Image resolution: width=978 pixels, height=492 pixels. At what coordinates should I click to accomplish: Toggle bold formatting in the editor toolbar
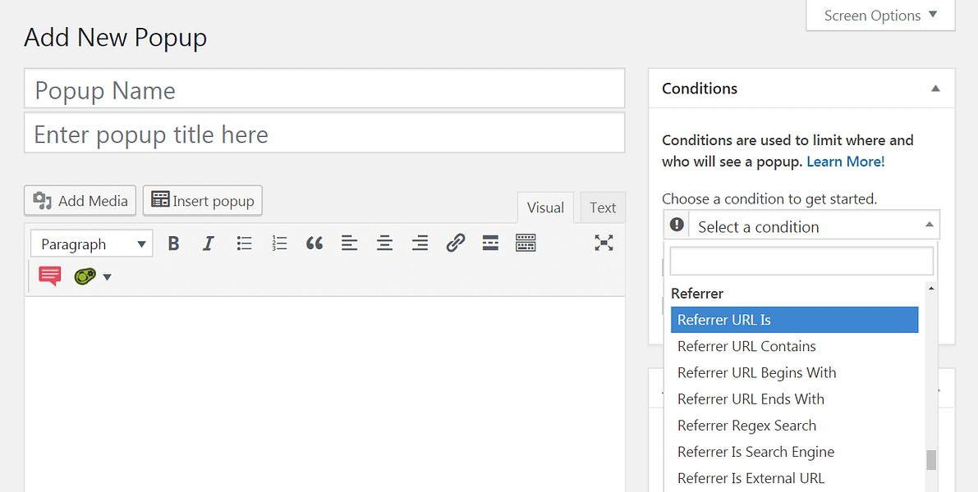(173, 243)
